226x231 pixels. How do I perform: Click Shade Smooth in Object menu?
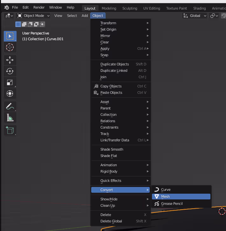[x=112, y=149]
